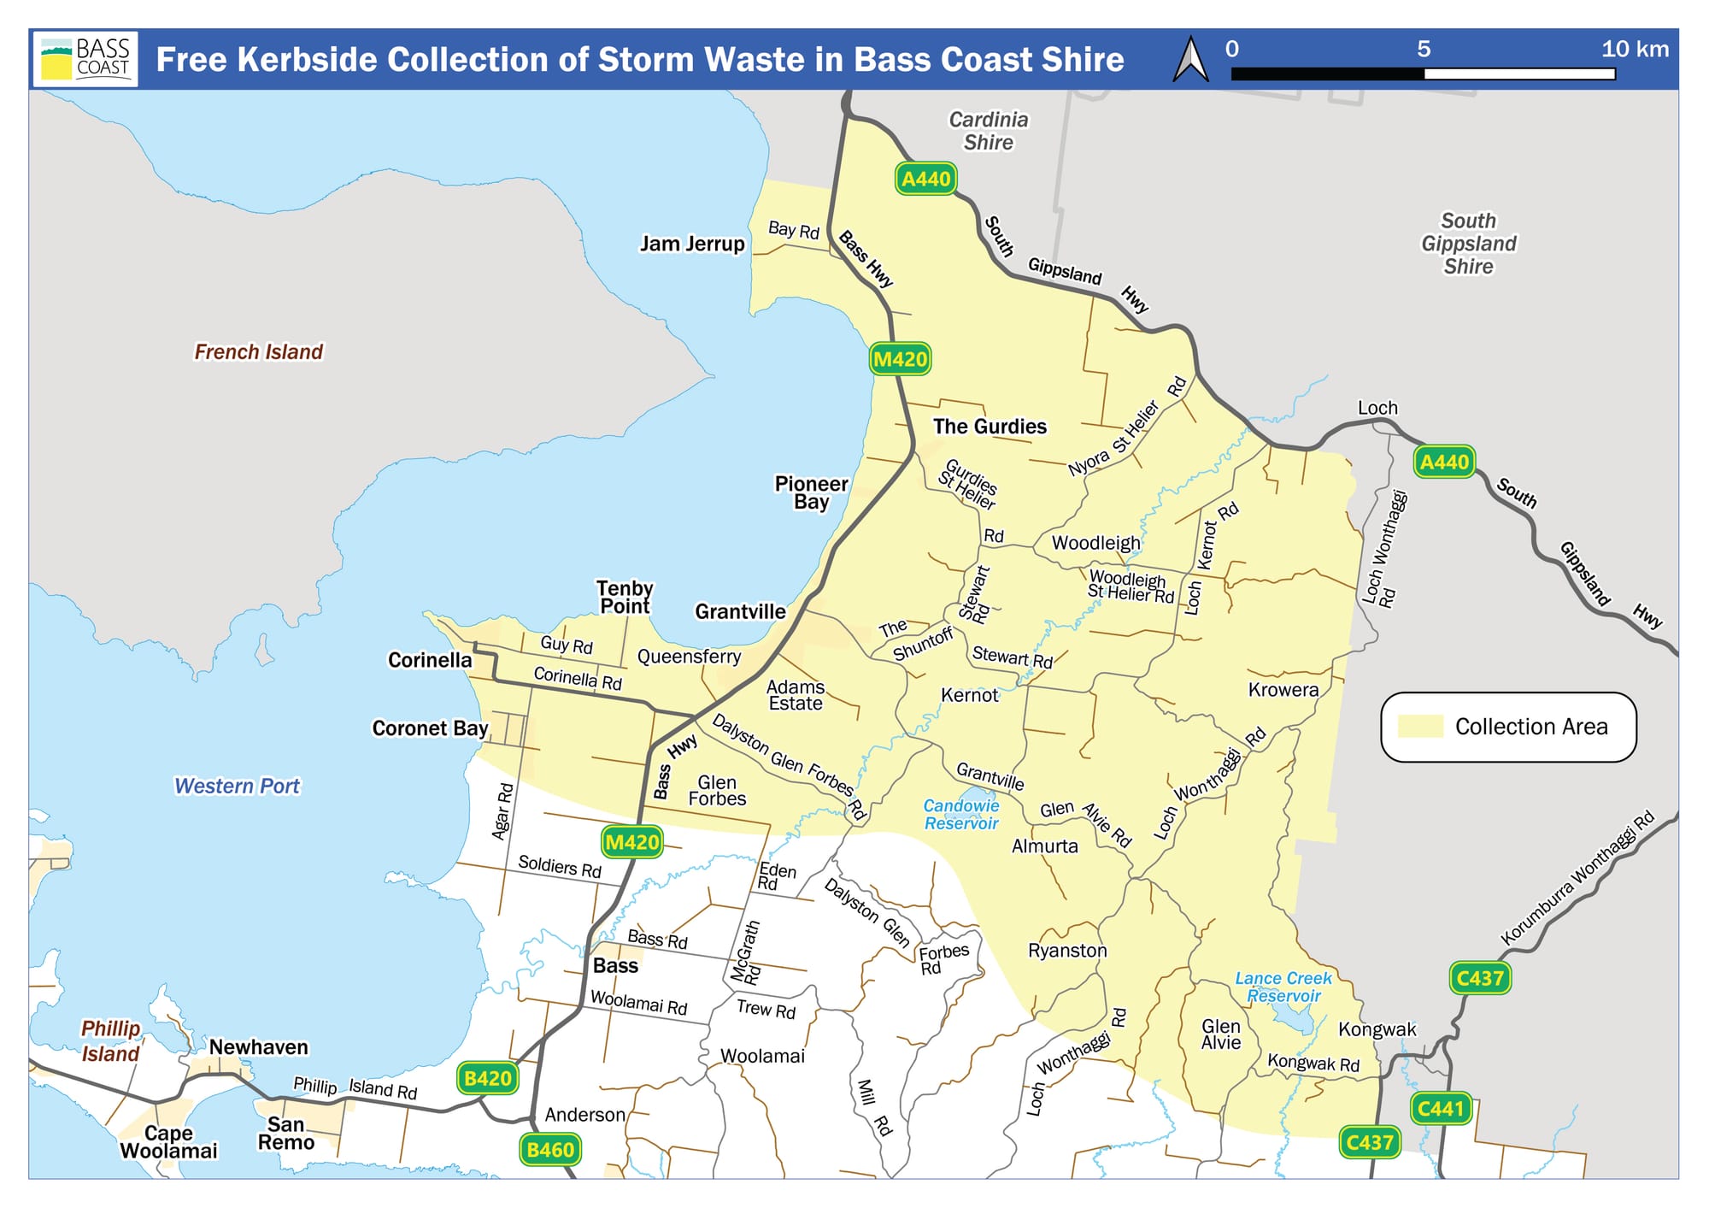Click the Western Port label
The height and width of the screenshot is (1208, 1709).
coord(237,786)
